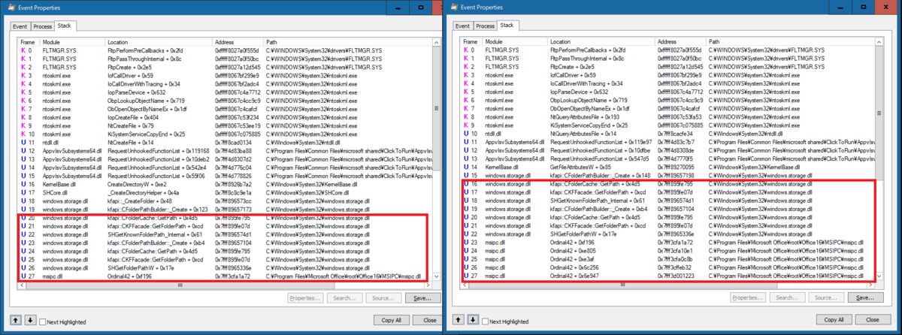Select frame 6 ObpLookupObjectName row in left window
The width and height of the screenshot is (902, 335).
(x=226, y=100)
